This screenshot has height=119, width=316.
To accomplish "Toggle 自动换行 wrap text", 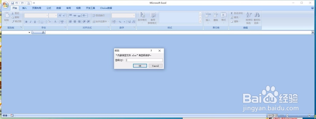I will coord(99,15).
